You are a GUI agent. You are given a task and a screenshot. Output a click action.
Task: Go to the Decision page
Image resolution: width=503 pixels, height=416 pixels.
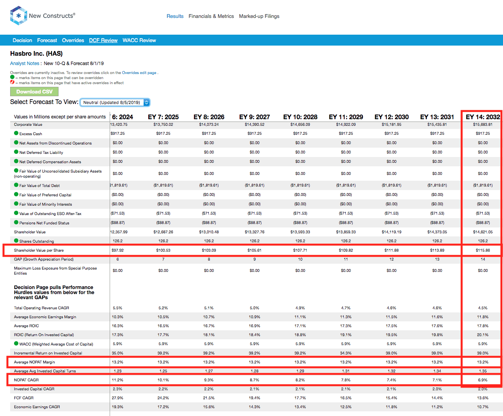tap(22, 41)
